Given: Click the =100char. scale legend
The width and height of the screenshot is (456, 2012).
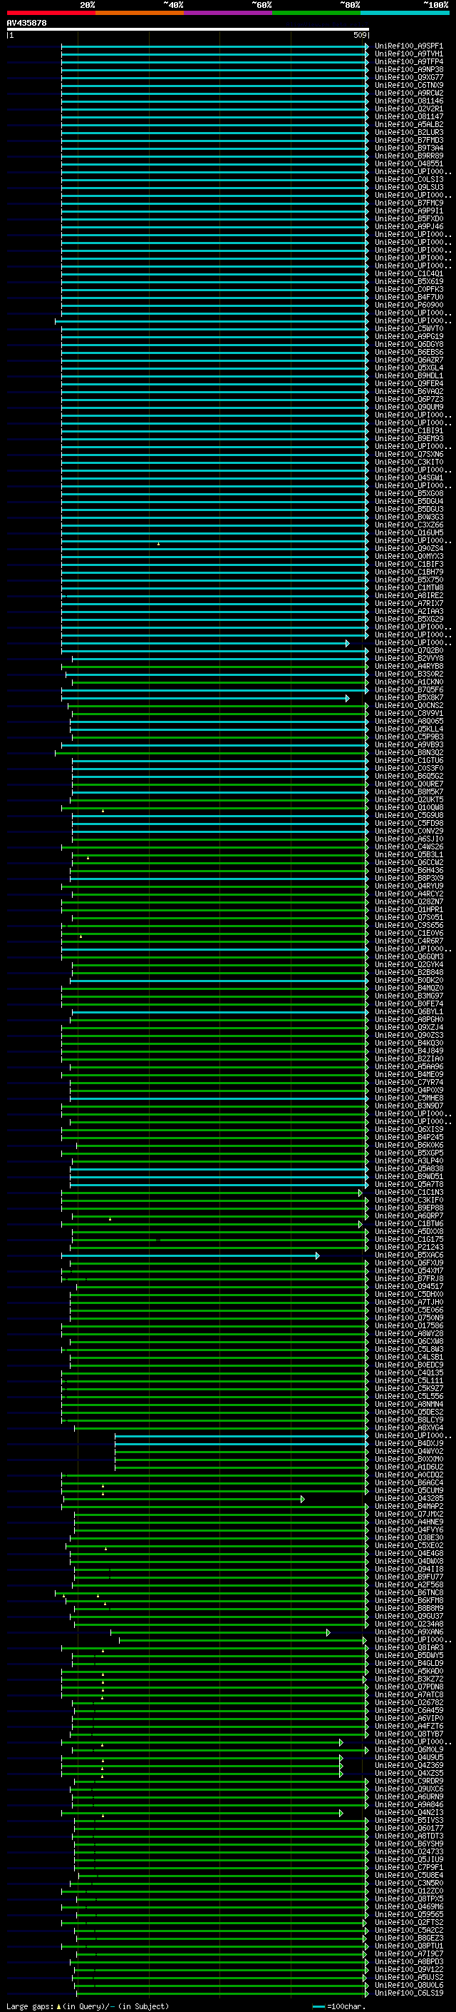Looking at the screenshot, I should 338,2006.
